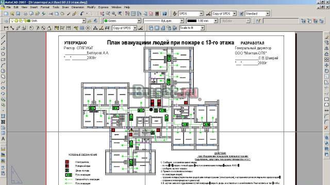
Task: Click the Layer Previous icon
Action: tap(96, 21)
